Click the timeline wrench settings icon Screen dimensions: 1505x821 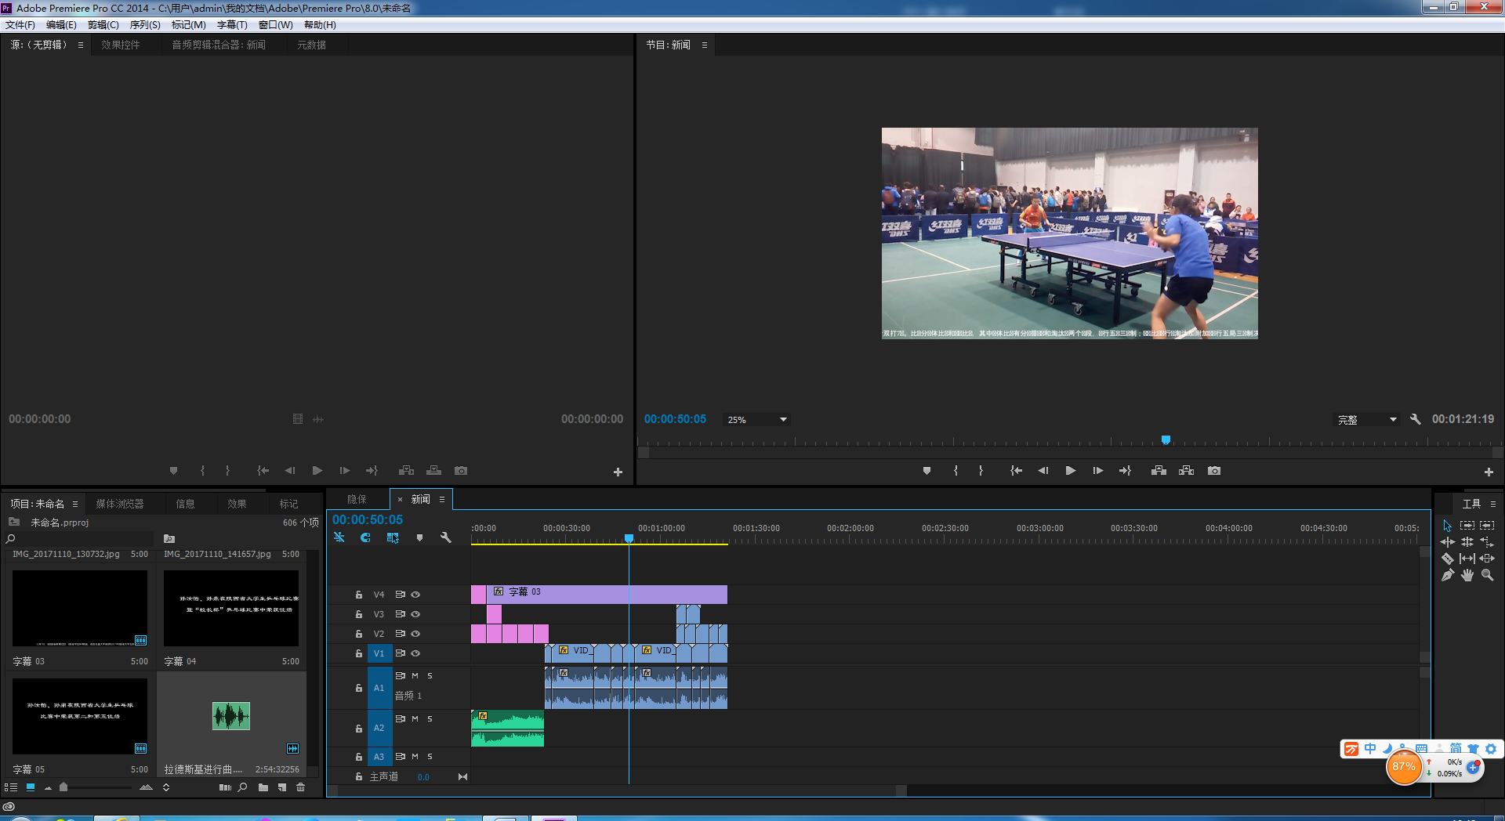(446, 537)
